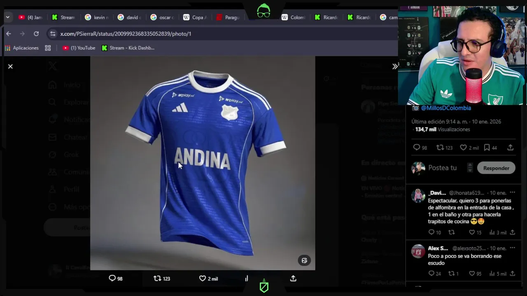This screenshot has width=527, height=296.
Task: Open the tab groups grid icon in bookmarks bar
Action: (x=48, y=48)
